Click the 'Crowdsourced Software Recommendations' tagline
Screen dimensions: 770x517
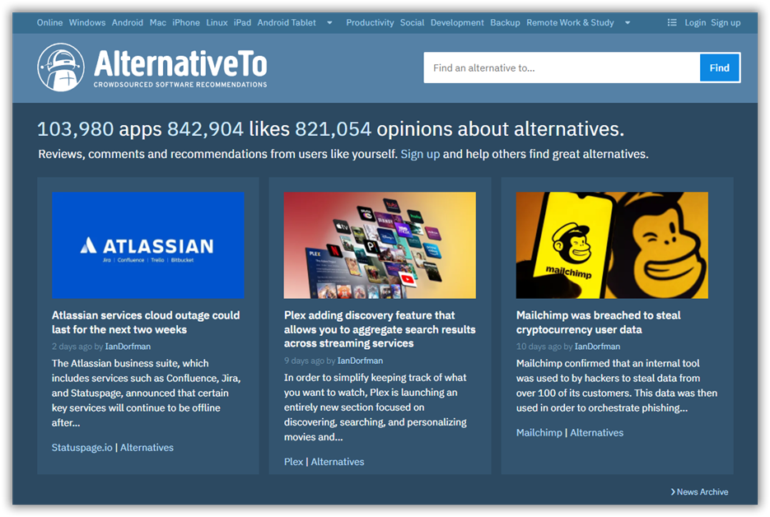pos(180,85)
